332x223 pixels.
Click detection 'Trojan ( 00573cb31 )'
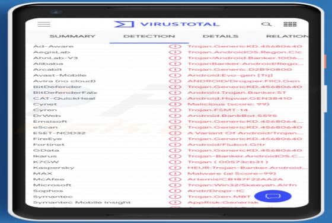click(x=228, y=162)
